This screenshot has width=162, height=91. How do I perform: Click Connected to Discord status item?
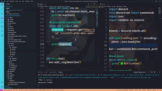pyautogui.click(x=58, y=90)
